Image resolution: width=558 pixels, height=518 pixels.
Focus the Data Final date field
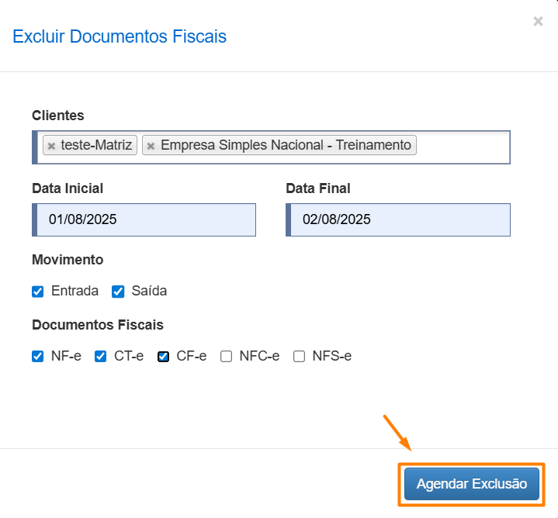[x=399, y=219]
